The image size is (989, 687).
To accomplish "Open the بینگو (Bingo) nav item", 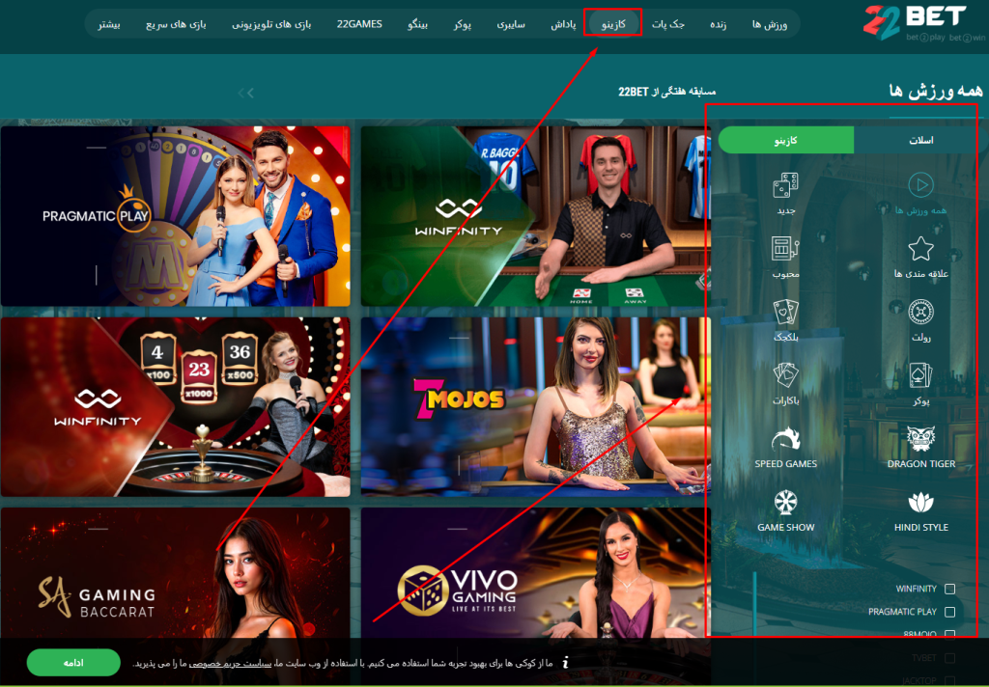I will point(417,24).
